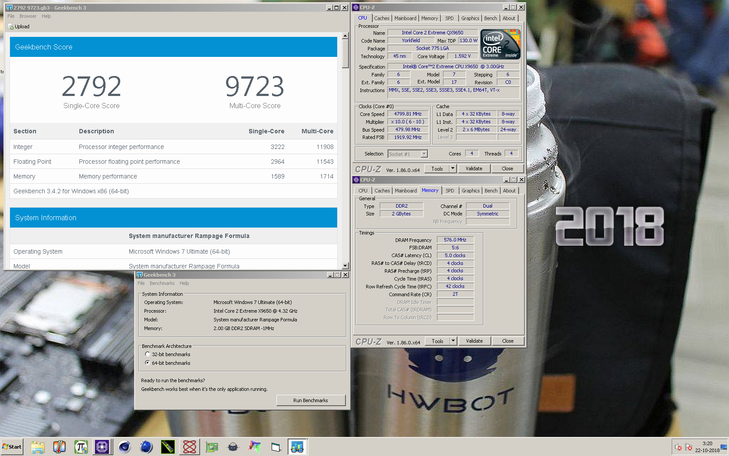Click the 9723 Multi-Core Score value

[x=255, y=86]
